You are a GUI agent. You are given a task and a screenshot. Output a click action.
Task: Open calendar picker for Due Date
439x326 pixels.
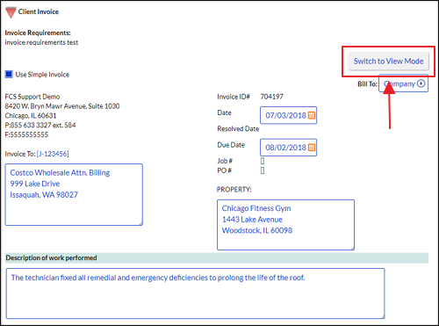coord(312,148)
